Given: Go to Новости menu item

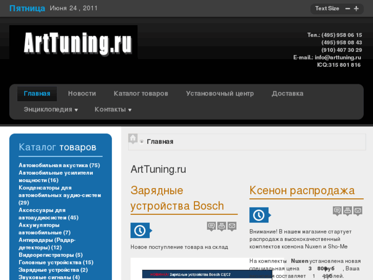Looking at the screenshot, I should click(82, 94).
